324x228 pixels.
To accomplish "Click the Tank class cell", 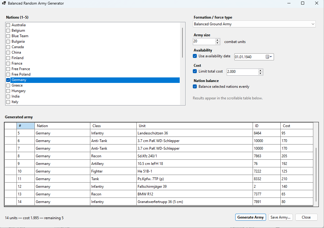I will [x=113, y=179].
